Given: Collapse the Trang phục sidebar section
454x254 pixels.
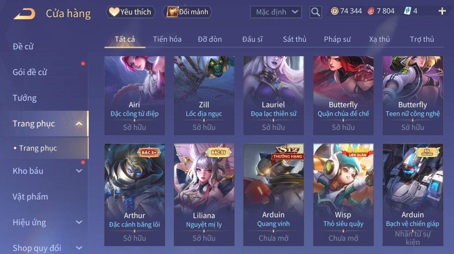Looking at the screenshot, I should tap(79, 124).
